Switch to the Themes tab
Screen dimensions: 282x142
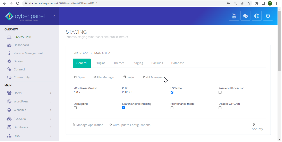(119, 63)
